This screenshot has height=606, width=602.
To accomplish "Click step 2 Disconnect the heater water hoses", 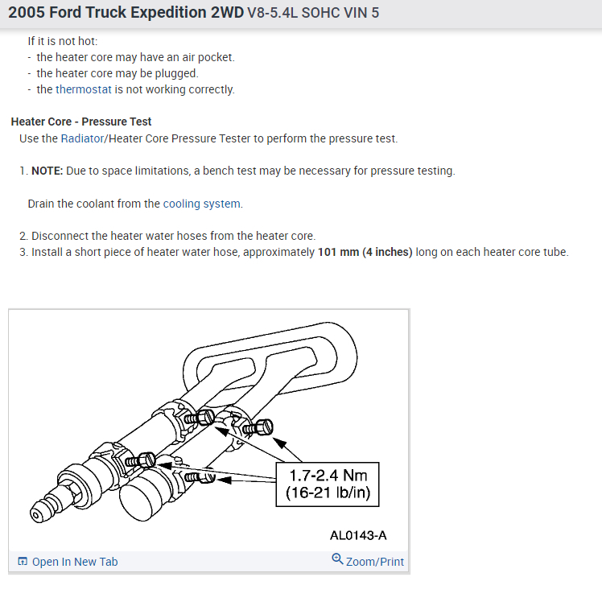I will pos(167,236).
